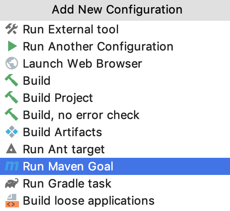The image size is (230, 211).
Task: Click the Maven 'm' icon
Action: click(x=12, y=166)
